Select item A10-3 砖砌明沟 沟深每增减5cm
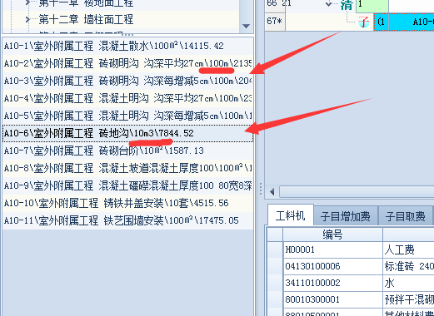This screenshot has height=316, width=434. point(127,81)
